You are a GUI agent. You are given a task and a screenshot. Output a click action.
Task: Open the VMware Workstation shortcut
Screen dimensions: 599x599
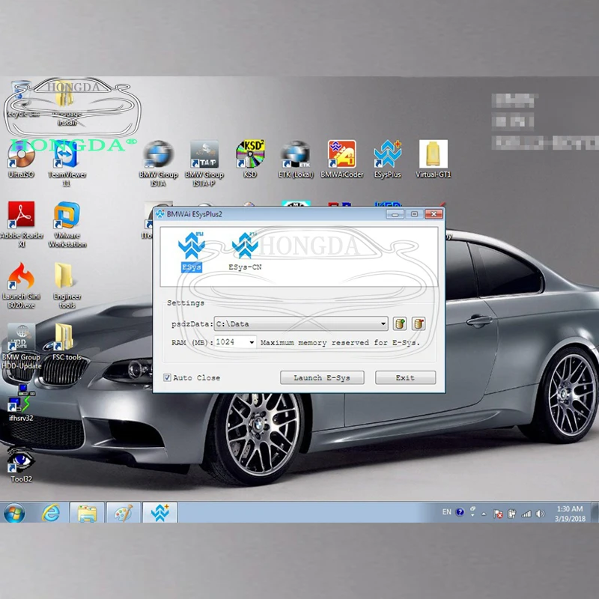67,225
